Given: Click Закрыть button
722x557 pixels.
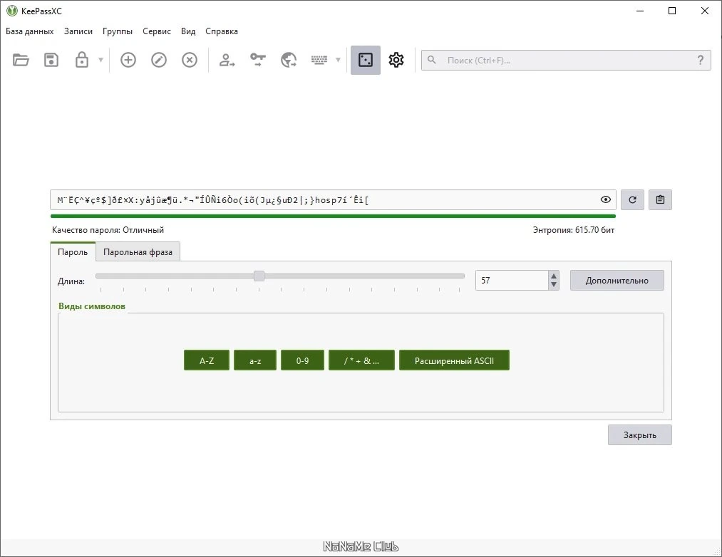Looking at the screenshot, I should pos(639,435).
